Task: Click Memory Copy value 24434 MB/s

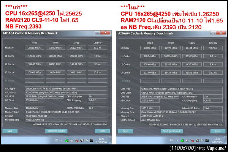Action: [192, 48]
